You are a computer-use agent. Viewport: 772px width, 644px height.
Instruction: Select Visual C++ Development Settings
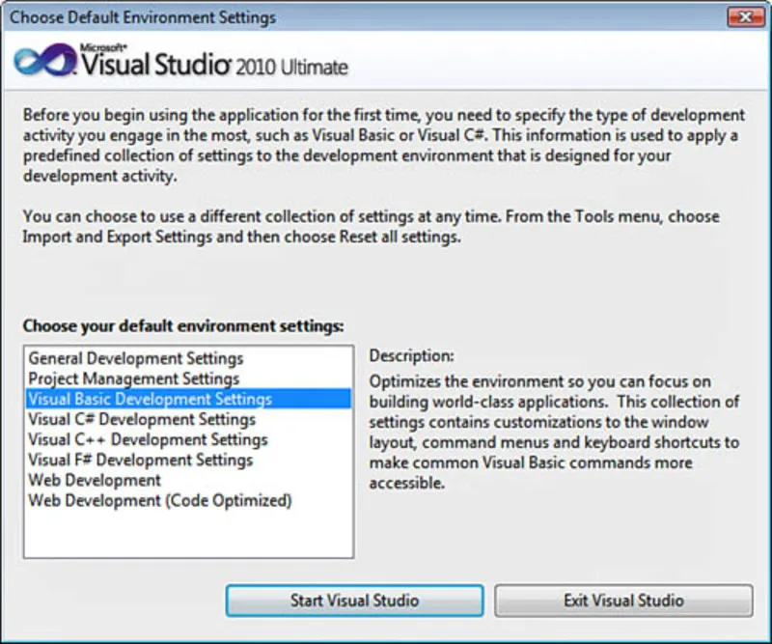(x=188, y=439)
